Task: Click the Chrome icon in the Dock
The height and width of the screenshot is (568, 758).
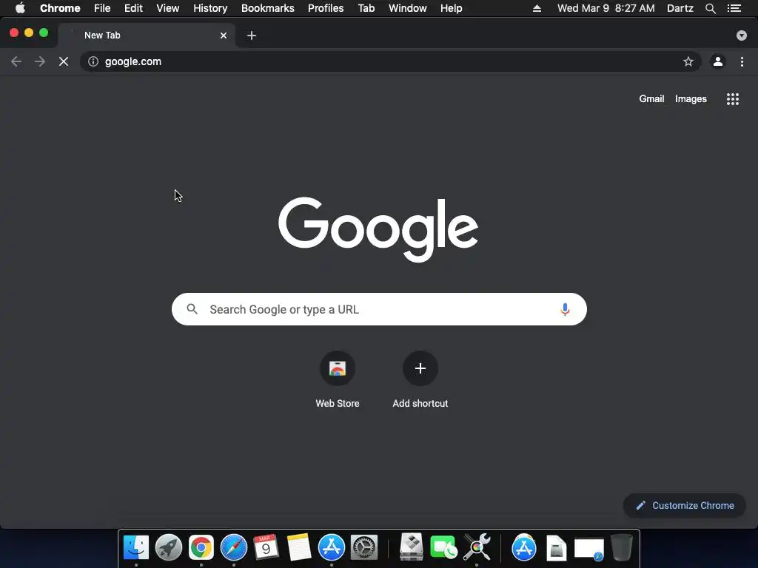Action: (201, 548)
